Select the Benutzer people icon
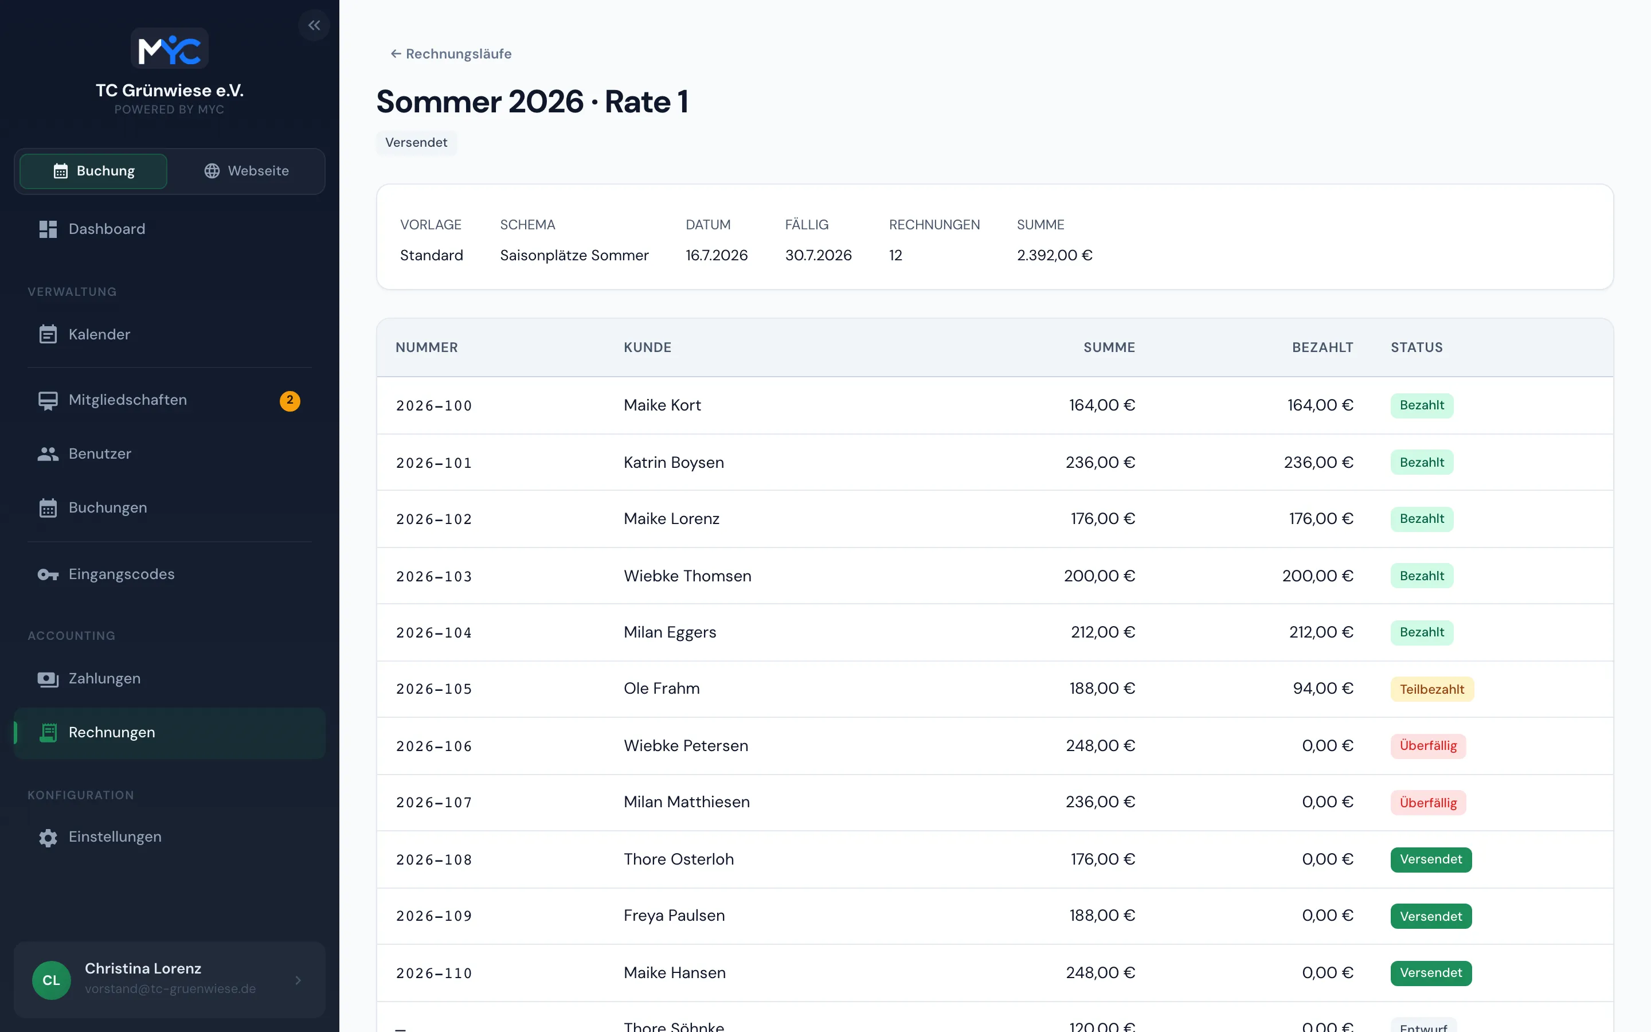 pyautogui.click(x=48, y=454)
